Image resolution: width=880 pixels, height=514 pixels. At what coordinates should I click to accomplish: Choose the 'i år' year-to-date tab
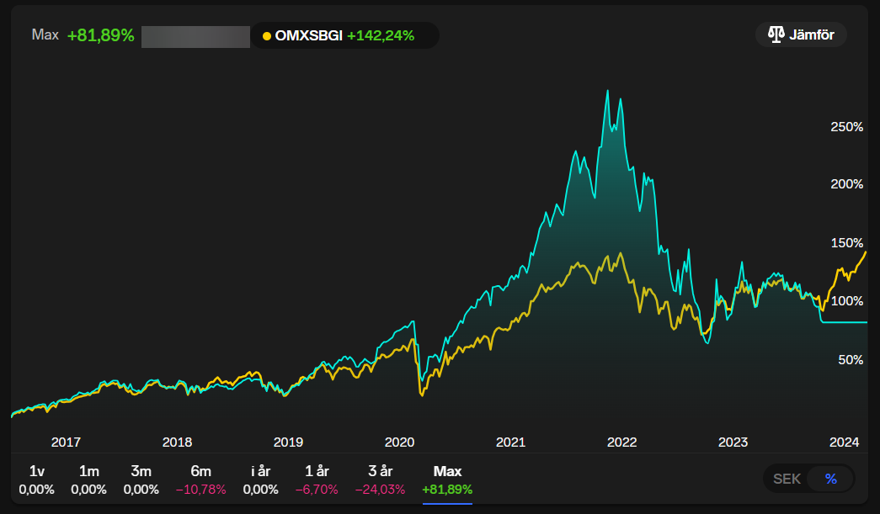[x=259, y=480]
